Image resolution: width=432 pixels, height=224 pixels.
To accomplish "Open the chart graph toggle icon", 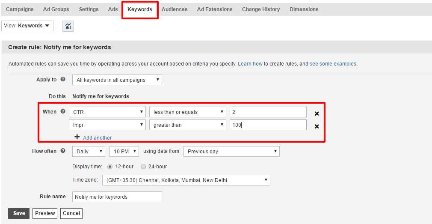I will point(68,26).
